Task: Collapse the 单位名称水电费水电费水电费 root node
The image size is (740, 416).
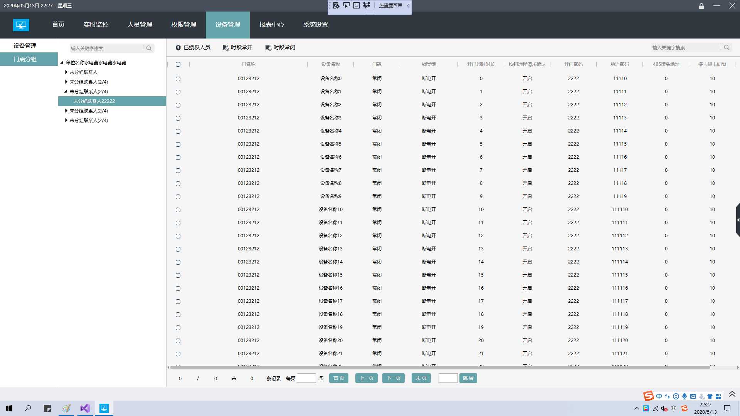Action: point(62,62)
